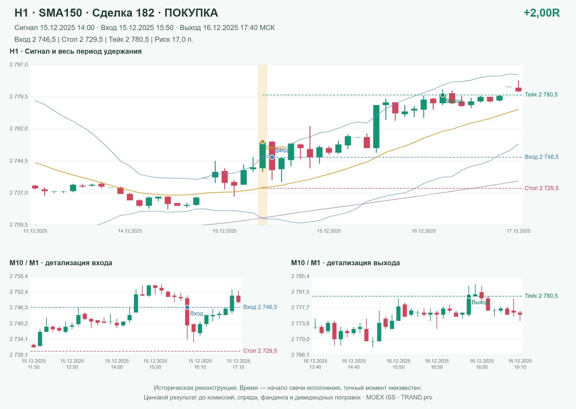The width and height of the screenshot is (576, 409).
Task: Click the title H1 · SMA150 · Сделка 182 · ПОКУПКА
Action: [116, 13]
